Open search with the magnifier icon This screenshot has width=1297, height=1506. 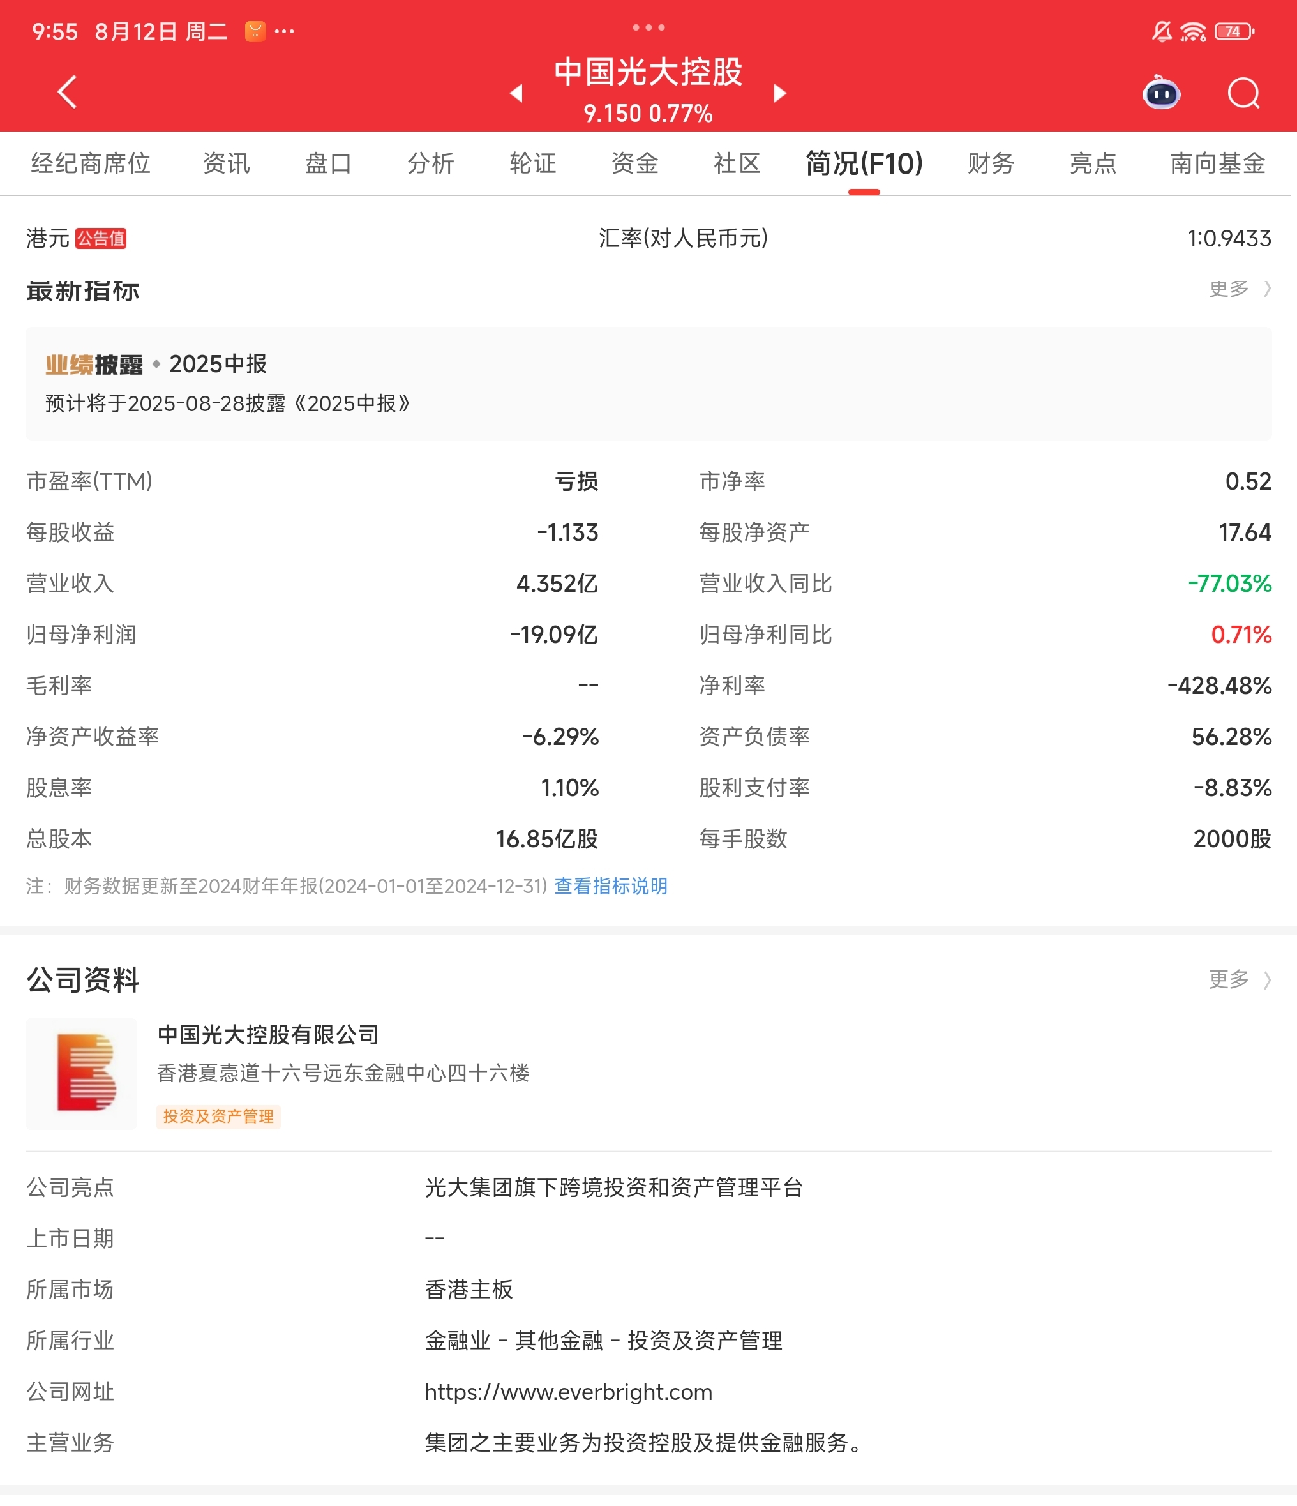coord(1243,93)
